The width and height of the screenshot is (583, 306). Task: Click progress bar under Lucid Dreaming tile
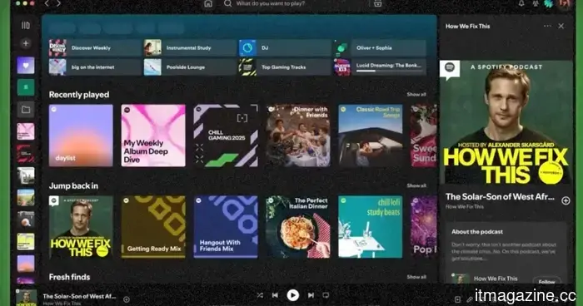tap(389, 71)
